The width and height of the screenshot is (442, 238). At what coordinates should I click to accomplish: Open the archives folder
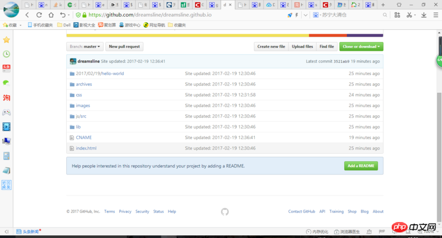coord(84,84)
